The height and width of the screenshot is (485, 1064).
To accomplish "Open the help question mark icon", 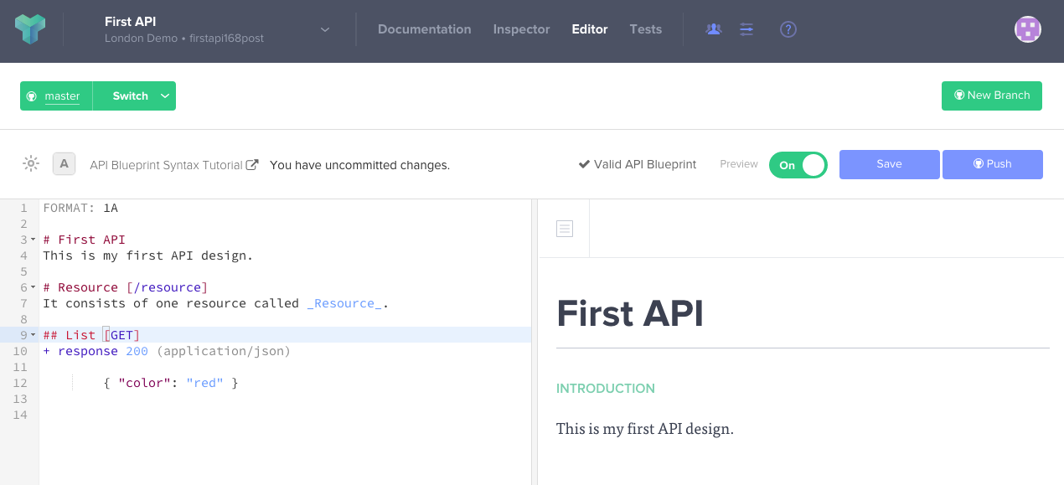I will (788, 29).
